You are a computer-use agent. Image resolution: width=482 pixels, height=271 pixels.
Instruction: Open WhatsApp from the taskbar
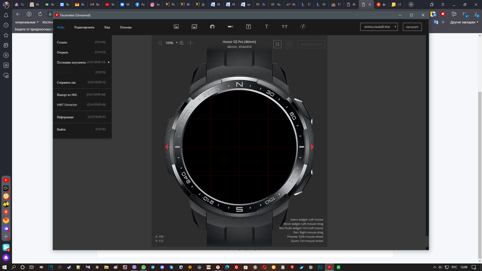click(144, 267)
